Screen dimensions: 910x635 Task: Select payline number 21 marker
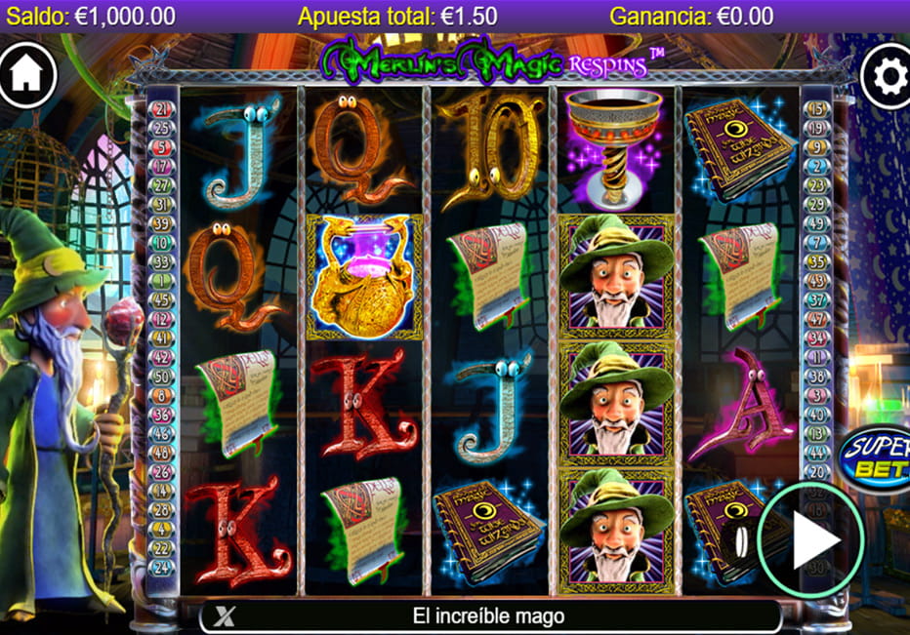point(162,108)
